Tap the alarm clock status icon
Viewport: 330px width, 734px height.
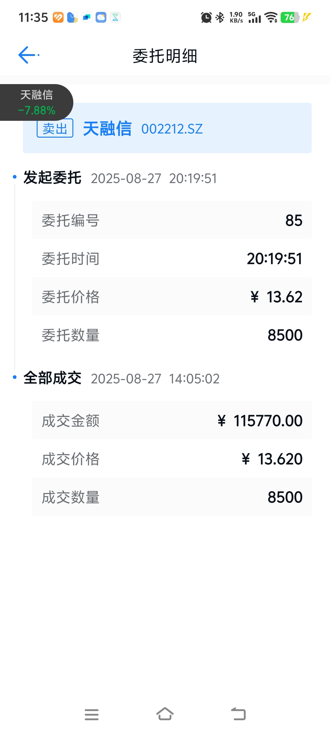tap(206, 17)
